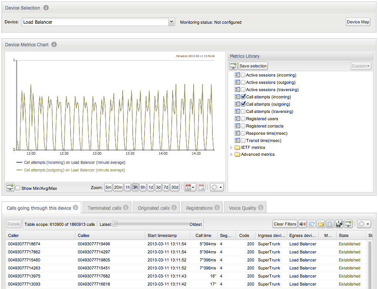Uncheck Call attempts (incoming) metric
378x289 pixels.
243,97
